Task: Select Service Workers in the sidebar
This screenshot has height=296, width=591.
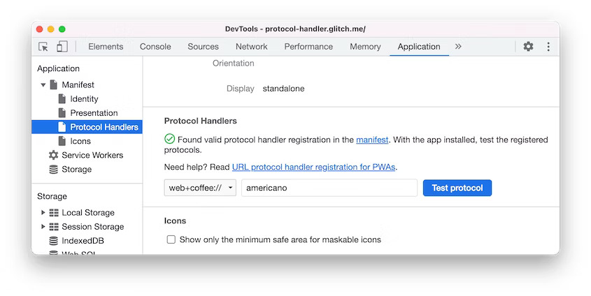Action: coord(92,155)
